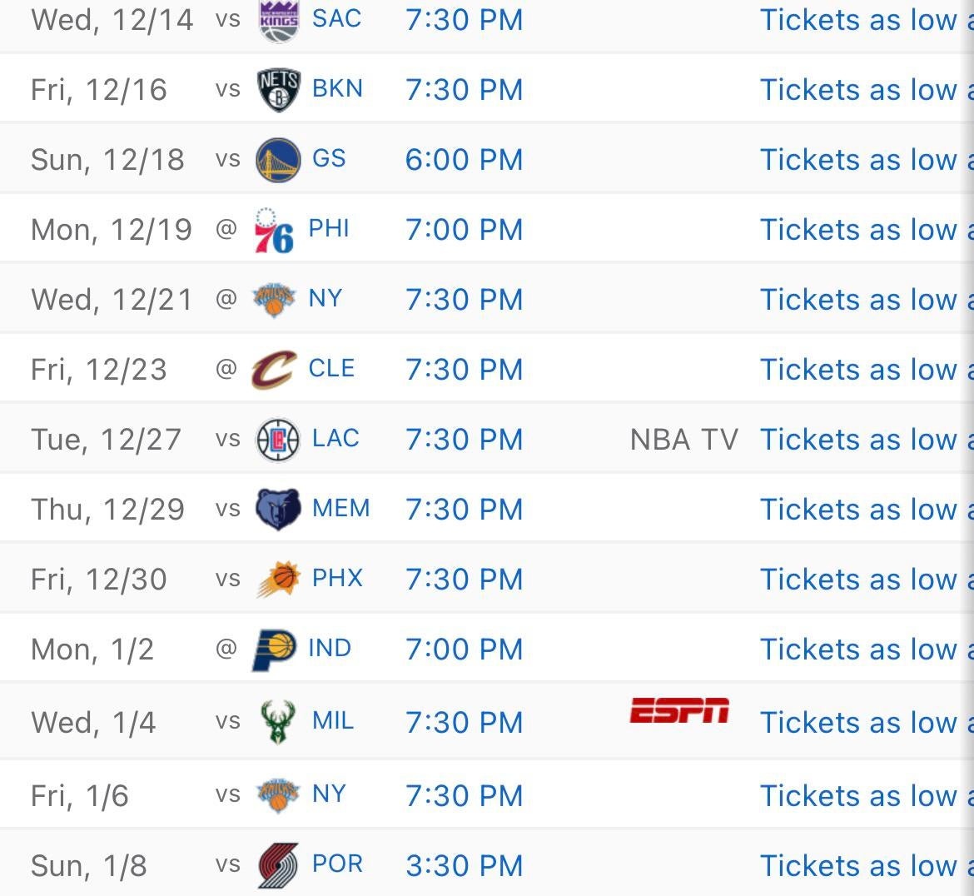This screenshot has height=896, width=974.
Task: Click the 7:00 PM time for PHI game
Action: (464, 230)
